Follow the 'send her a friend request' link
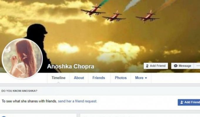The width and height of the screenshot is (200, 117). click(77, 101)
